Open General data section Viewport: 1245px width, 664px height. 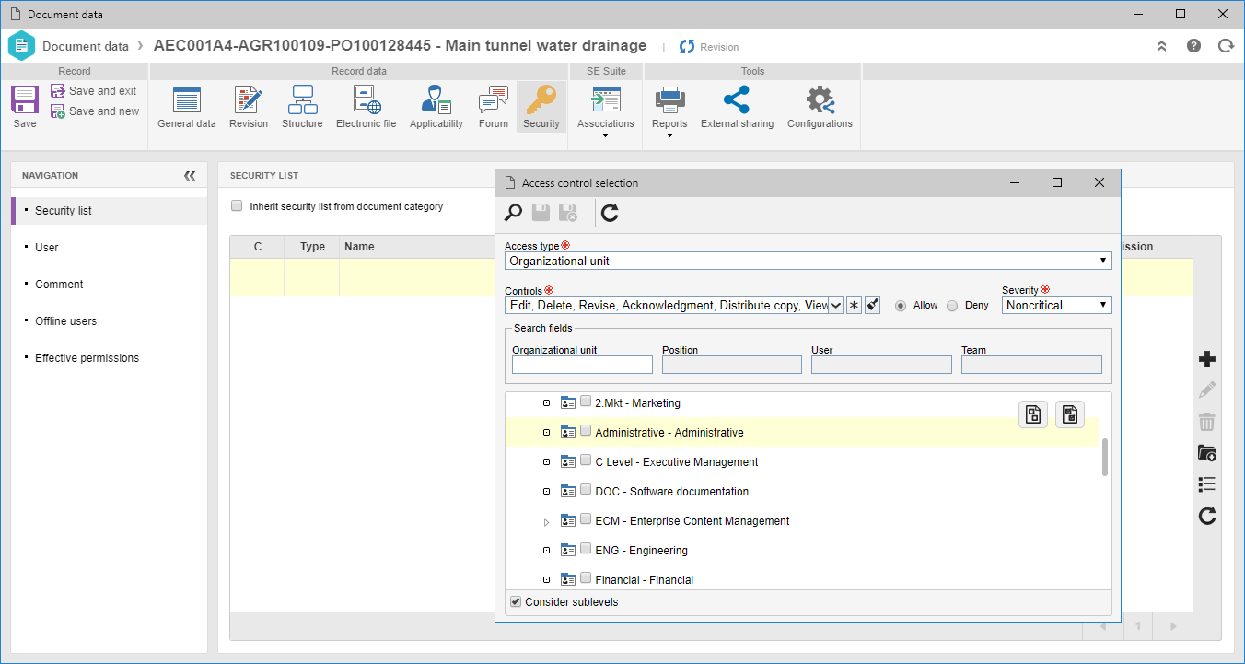[187, 107]
